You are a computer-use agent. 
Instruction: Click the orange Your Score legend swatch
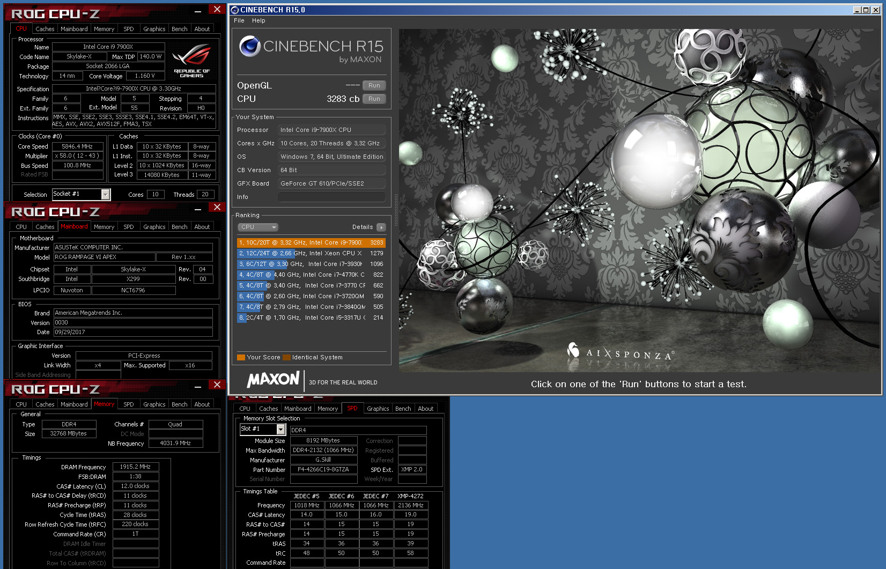[241, 357]
